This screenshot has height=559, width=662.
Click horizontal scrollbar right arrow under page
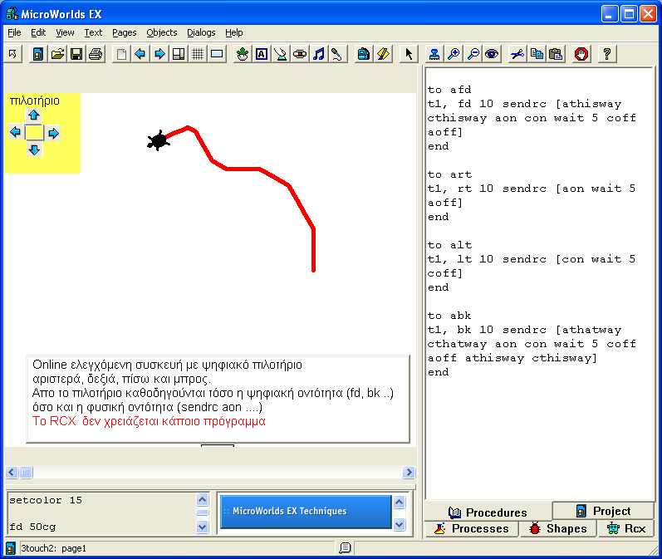[x=409, y=472]
